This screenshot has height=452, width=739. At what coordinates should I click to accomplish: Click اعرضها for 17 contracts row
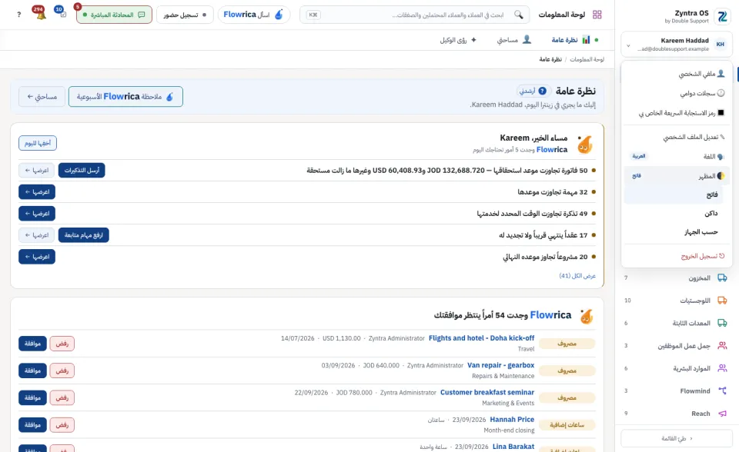pos(37,235)
